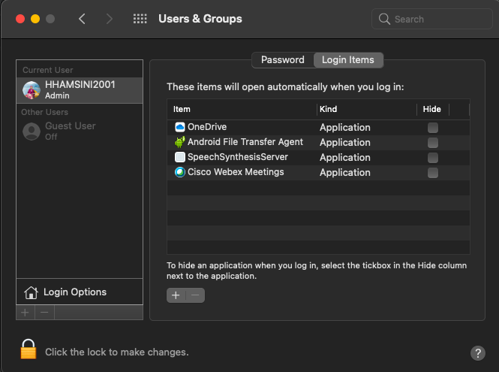Click the show all preferences grid icon

(140, 19)
